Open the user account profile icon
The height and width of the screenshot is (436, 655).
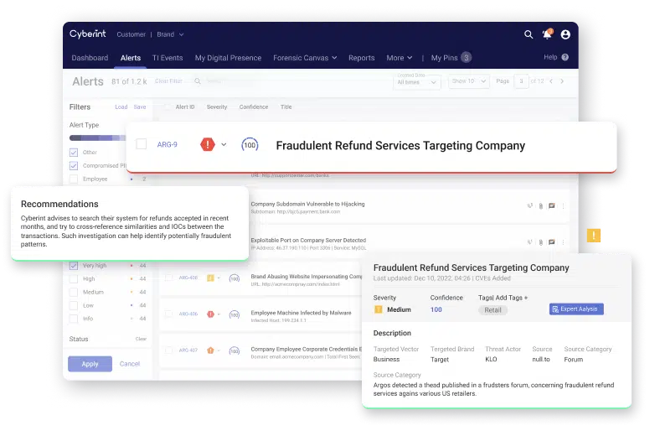point(565,34)
